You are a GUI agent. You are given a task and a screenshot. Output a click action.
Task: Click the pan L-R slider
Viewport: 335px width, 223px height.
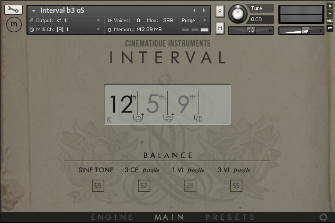tap(251, 31)
